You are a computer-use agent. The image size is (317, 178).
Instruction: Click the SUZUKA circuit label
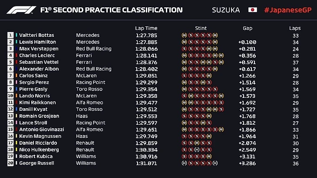225,10
